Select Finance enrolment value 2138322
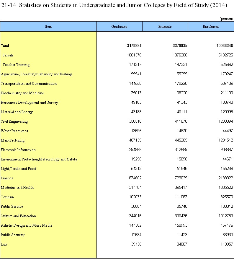234x268 pixels. pos(226,178)
